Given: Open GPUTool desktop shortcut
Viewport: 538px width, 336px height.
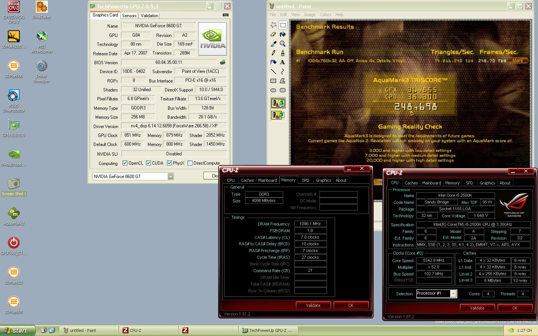Looking at the screenshot, I should [x=13, y=246].
